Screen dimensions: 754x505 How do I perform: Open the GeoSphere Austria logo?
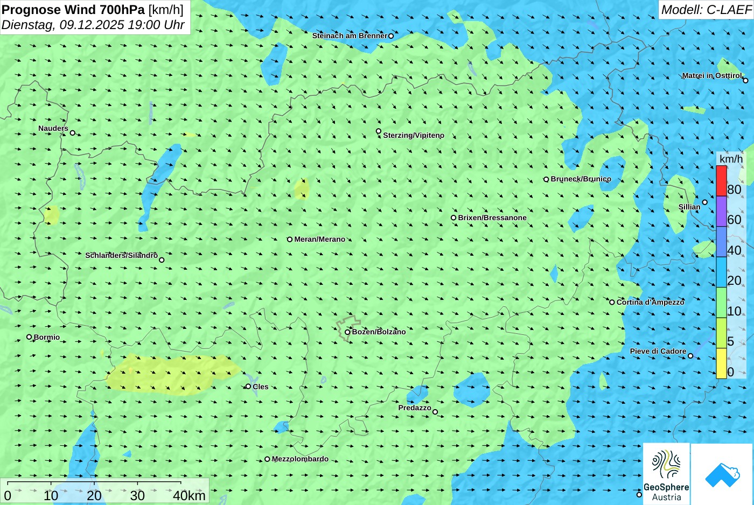point(666,474)
